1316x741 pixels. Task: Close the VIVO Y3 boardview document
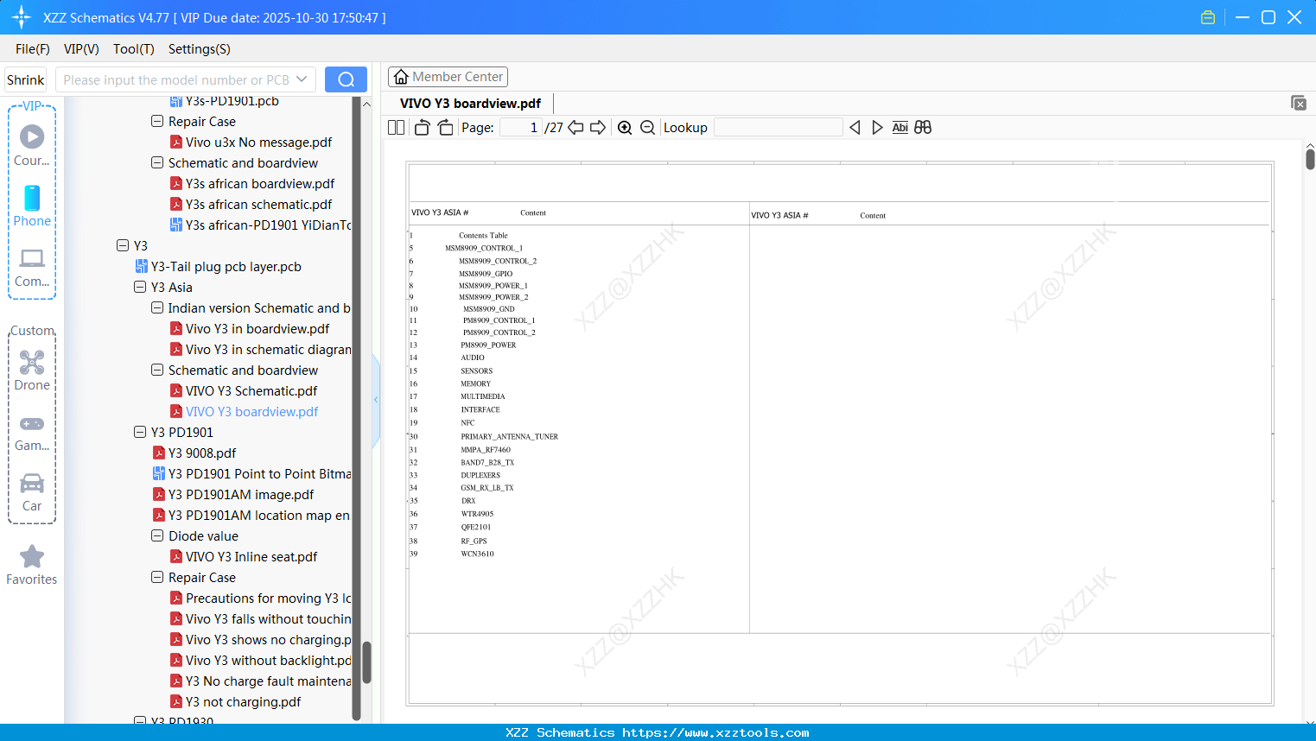[x=1298, y=103]
